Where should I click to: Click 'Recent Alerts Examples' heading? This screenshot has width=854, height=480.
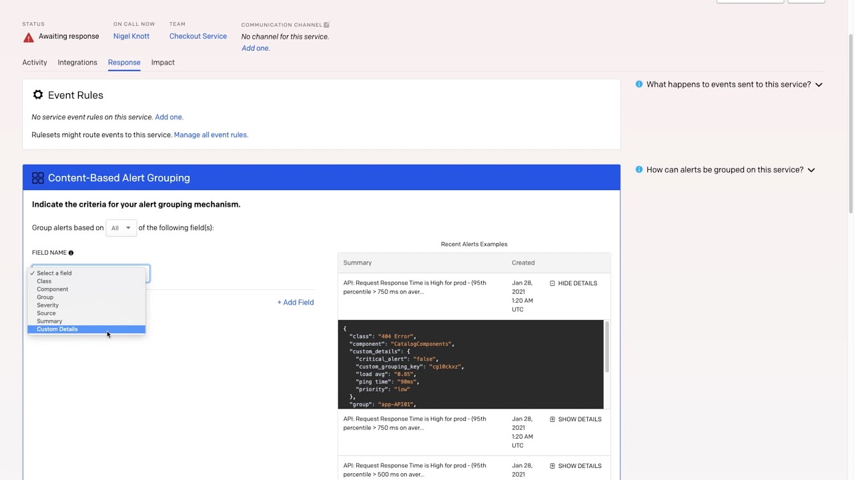click(474, 244)
